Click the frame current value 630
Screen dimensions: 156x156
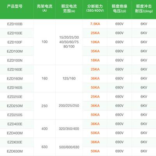coord(44,147)
